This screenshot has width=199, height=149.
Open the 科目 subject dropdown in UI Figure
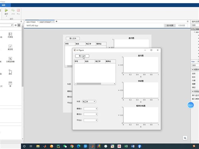click(x=89, y=102)
